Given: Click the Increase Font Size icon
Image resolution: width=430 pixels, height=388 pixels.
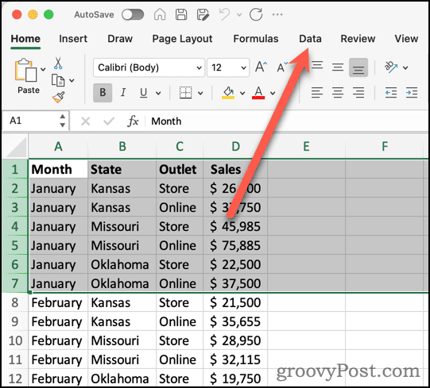Looking at the screenshot, I should [261, 67].
